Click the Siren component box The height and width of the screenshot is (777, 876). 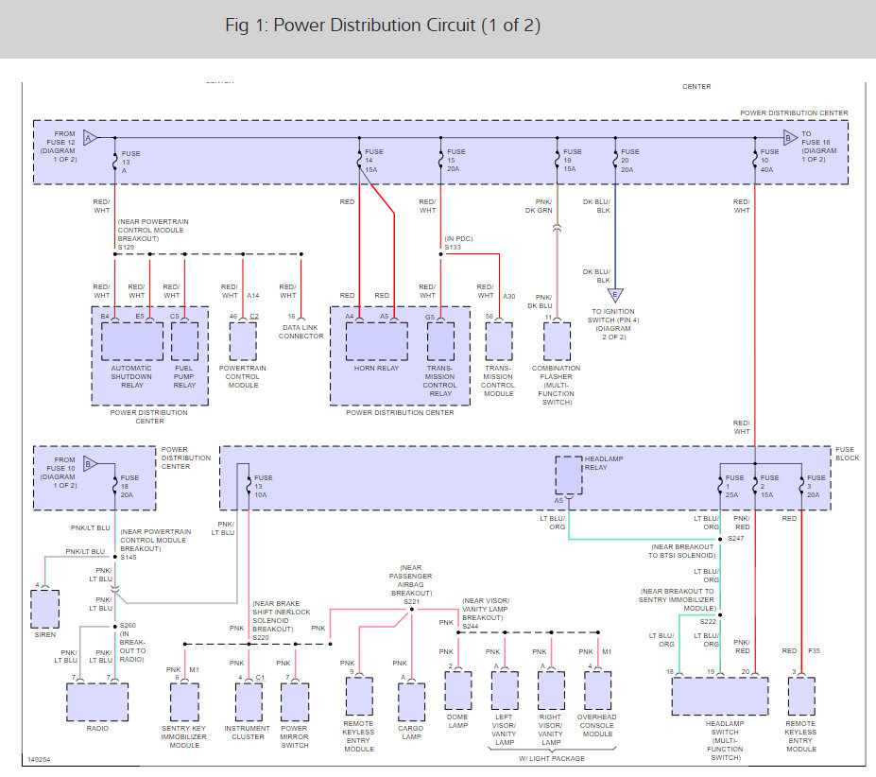[44, 609]
